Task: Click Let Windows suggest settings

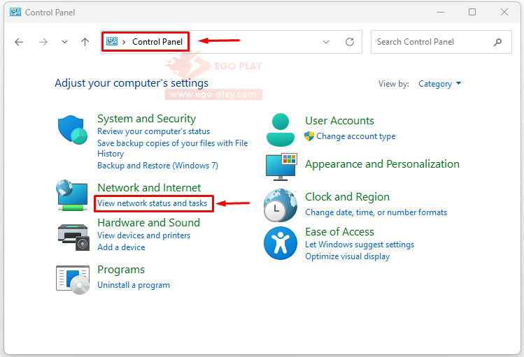Action: [360, 245]
